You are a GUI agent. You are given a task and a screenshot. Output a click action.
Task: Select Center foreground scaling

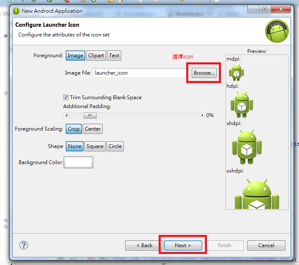[x=93, y=129]
